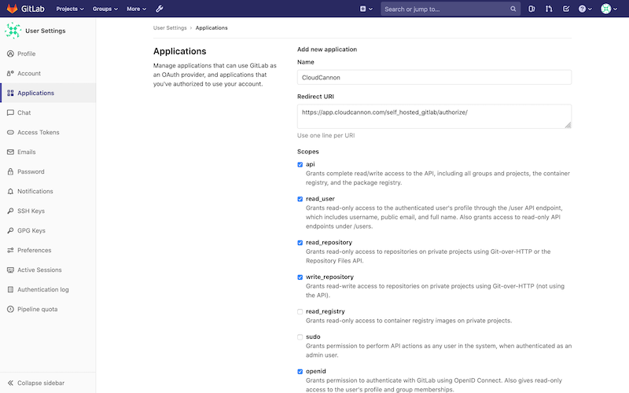Click the GPG Keys sidebar label
629x393 pixels.
coord(31,230)
